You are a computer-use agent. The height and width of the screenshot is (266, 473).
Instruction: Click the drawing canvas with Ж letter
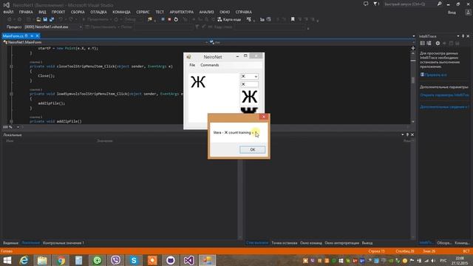coord(213,98)
